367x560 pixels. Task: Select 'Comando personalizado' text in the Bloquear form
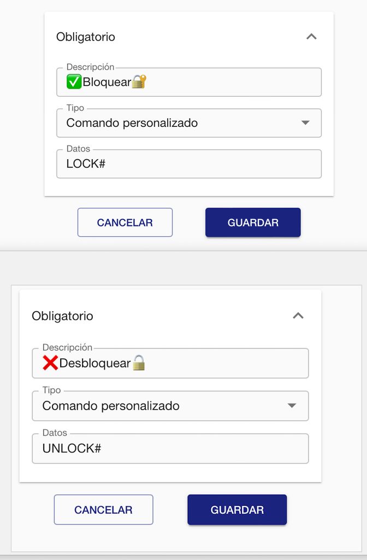[132, 123]
